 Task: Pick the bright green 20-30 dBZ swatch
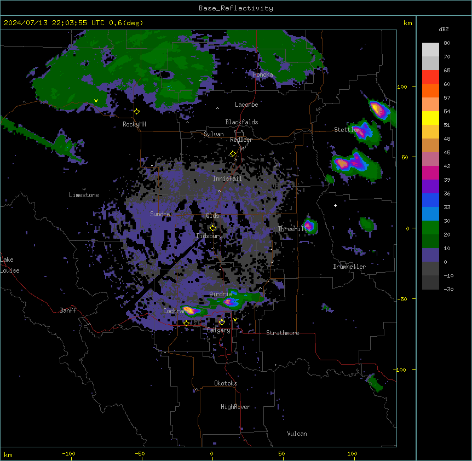point(430,228)
